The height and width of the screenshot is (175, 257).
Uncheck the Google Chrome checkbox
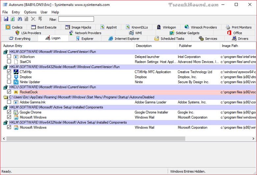(9, 112)
